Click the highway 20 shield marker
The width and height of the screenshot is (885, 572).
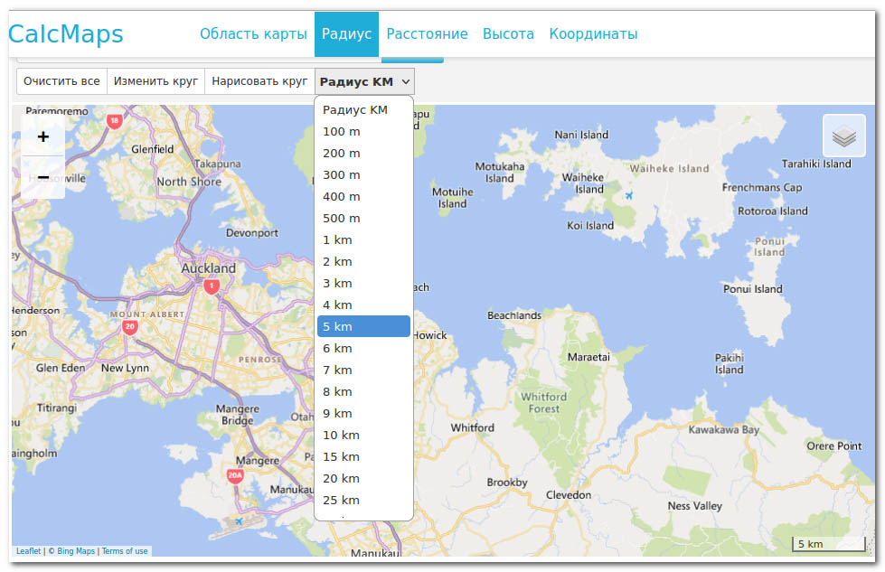[130, 327]
